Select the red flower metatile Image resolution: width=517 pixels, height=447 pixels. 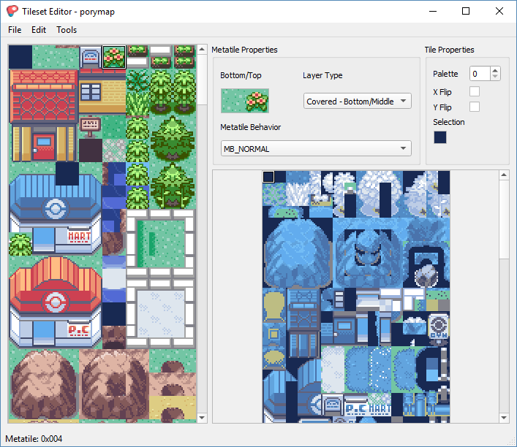[x=114, y=57]
